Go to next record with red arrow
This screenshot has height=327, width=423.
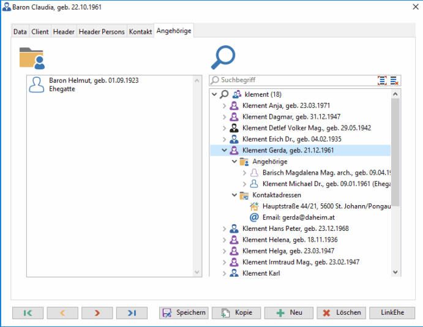click(97, 312)
